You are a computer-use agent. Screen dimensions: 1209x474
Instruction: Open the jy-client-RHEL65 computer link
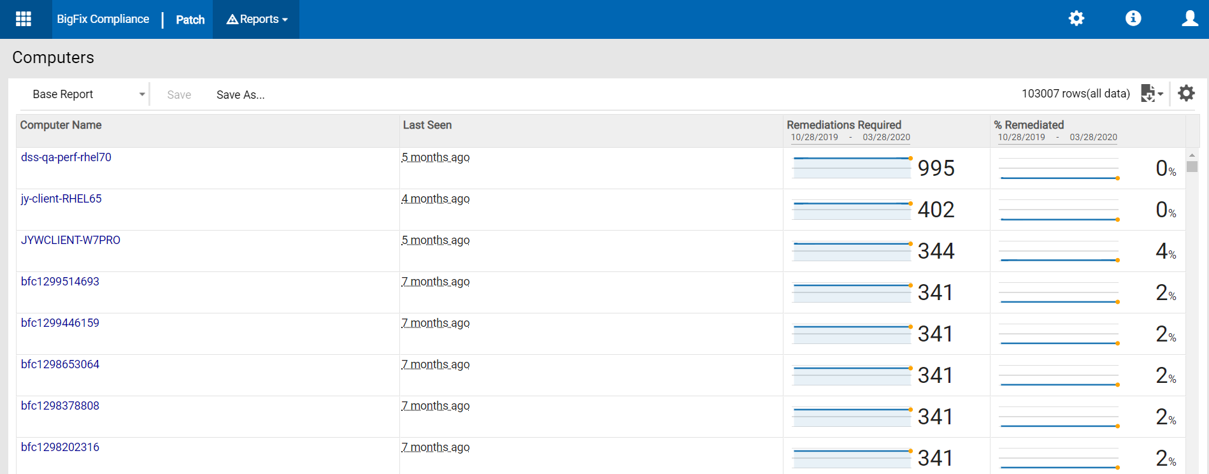61,199
